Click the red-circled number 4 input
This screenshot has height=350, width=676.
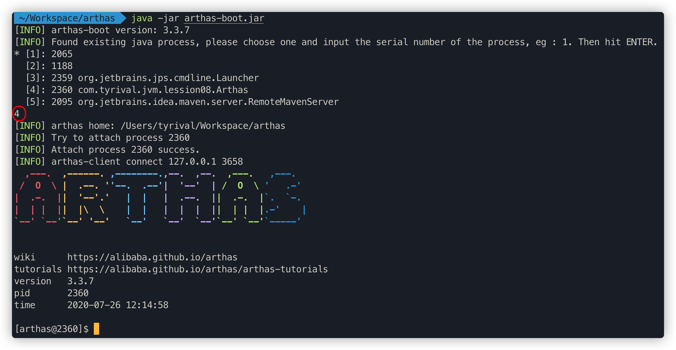point(17,114)
